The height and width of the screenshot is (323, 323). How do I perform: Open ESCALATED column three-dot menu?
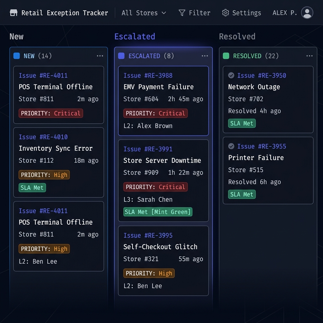coord(204,56)
